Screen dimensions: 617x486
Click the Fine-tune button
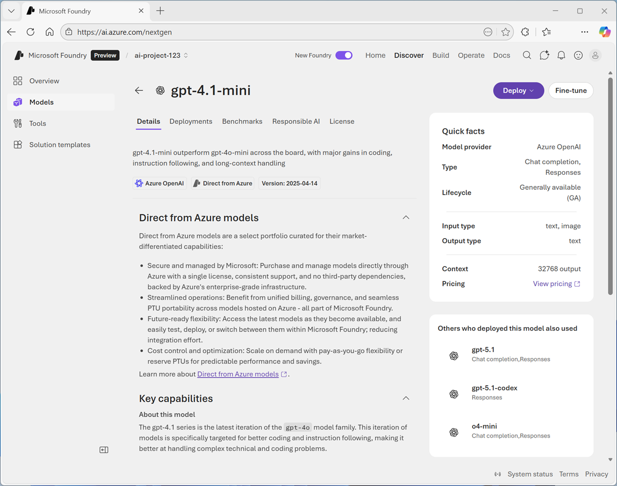[x=571, y=90]
